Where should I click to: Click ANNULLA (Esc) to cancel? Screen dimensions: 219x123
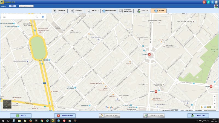coord(65,115)
